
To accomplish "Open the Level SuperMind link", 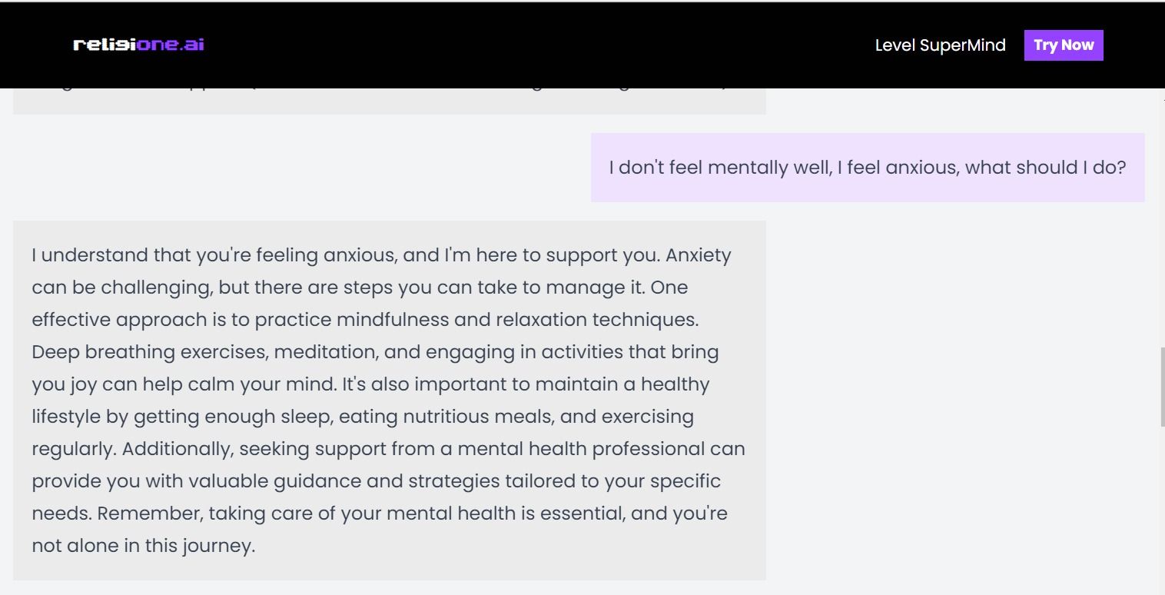I will 940,45.
